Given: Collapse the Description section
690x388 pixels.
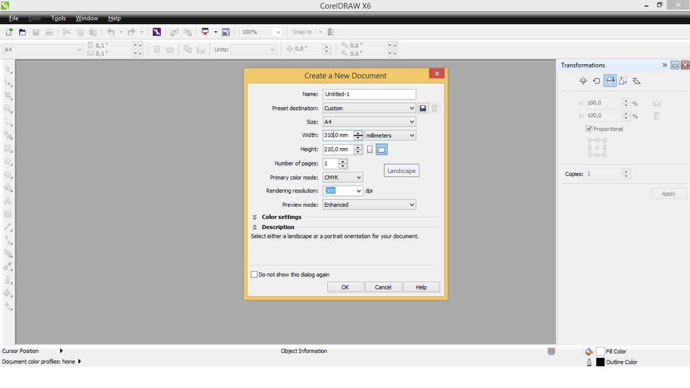Looking at the screenshot, I should click(x=254, y=227).
